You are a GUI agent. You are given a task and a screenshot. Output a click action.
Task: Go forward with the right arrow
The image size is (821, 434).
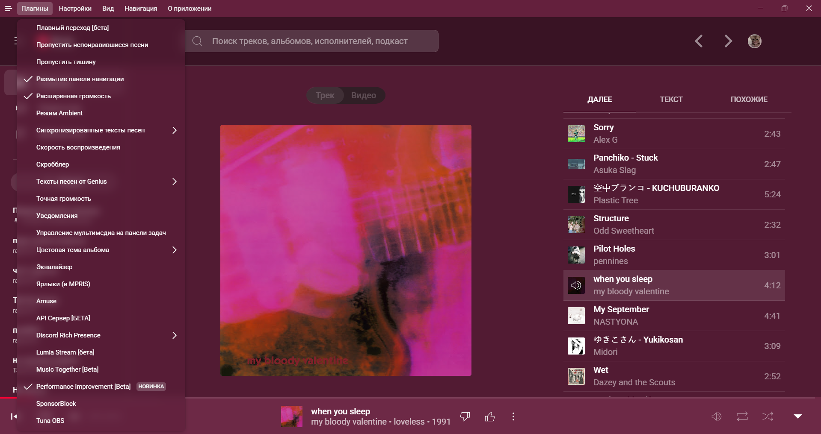coord(728,41)
